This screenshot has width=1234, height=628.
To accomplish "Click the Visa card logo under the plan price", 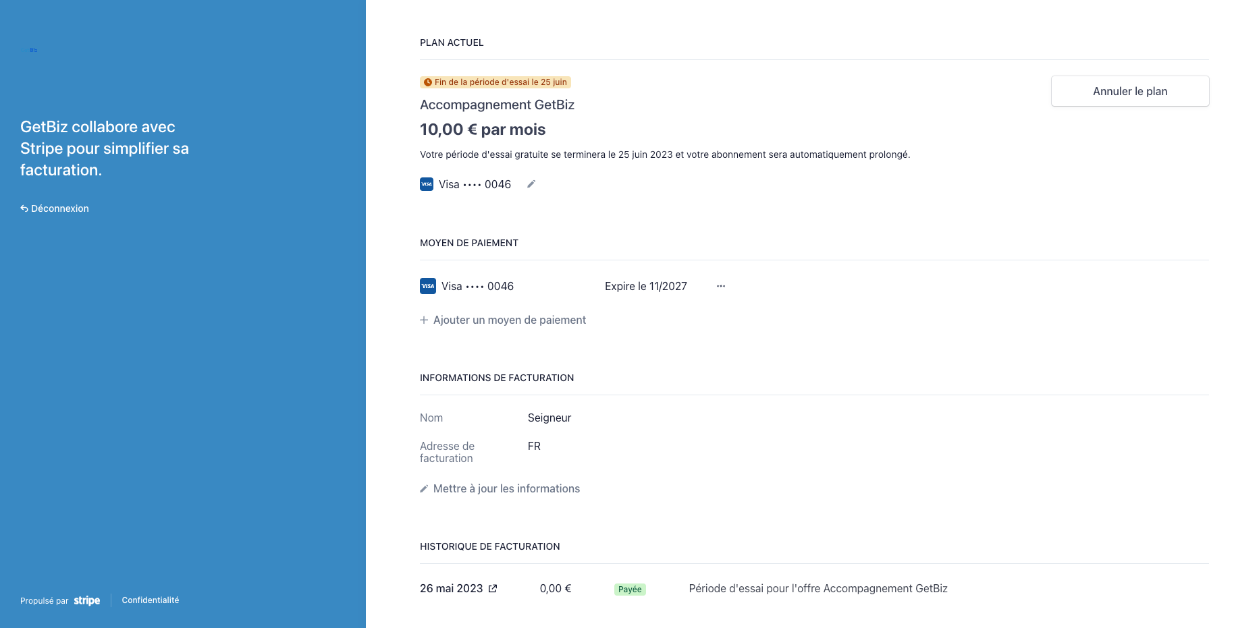I will coord(427,184).
